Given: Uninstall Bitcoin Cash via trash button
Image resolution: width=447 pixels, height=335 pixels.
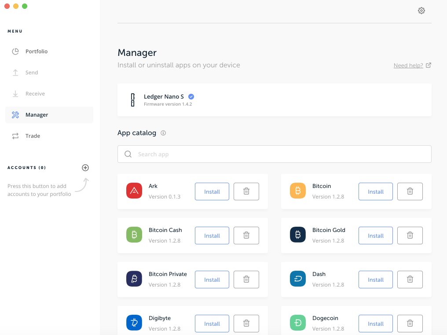Looking at the screenshot, I should pos(246,236).
